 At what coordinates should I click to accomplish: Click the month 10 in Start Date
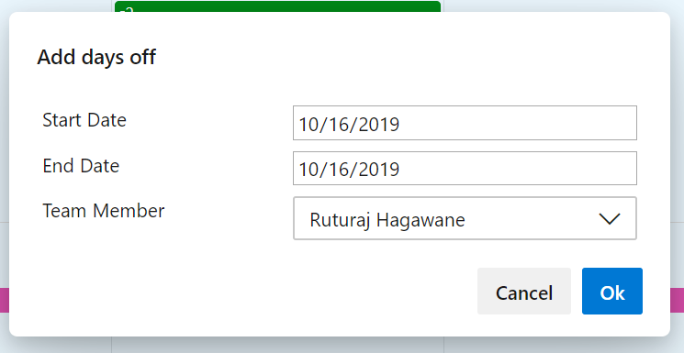coord(308,124)
